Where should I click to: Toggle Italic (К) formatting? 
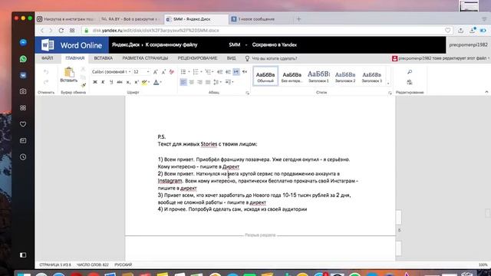pyautogui.click(x=103, y=82)
